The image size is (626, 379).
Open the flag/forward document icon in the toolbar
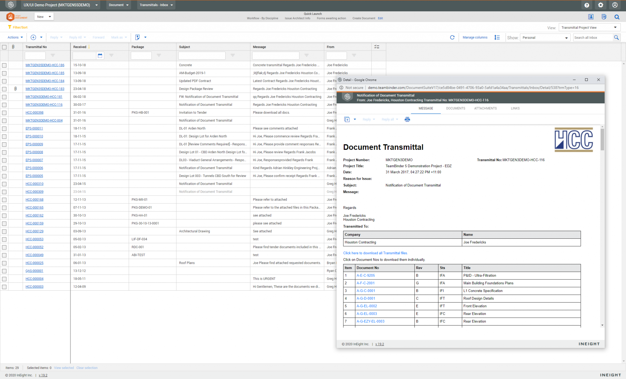pos(138,37)
